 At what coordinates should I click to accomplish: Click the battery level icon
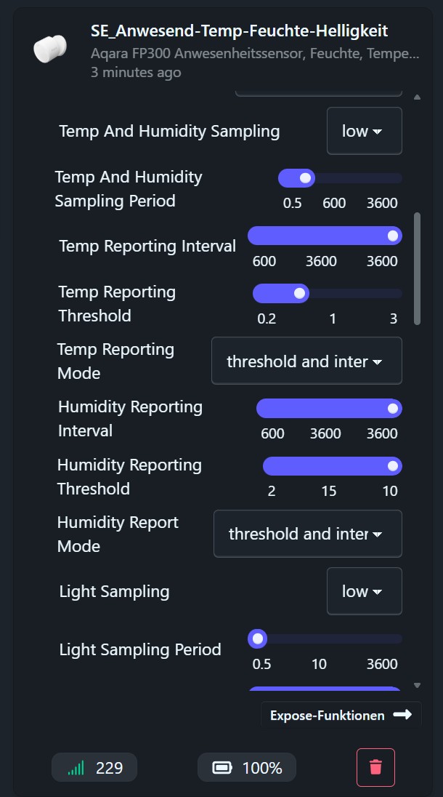pos(221,767)
